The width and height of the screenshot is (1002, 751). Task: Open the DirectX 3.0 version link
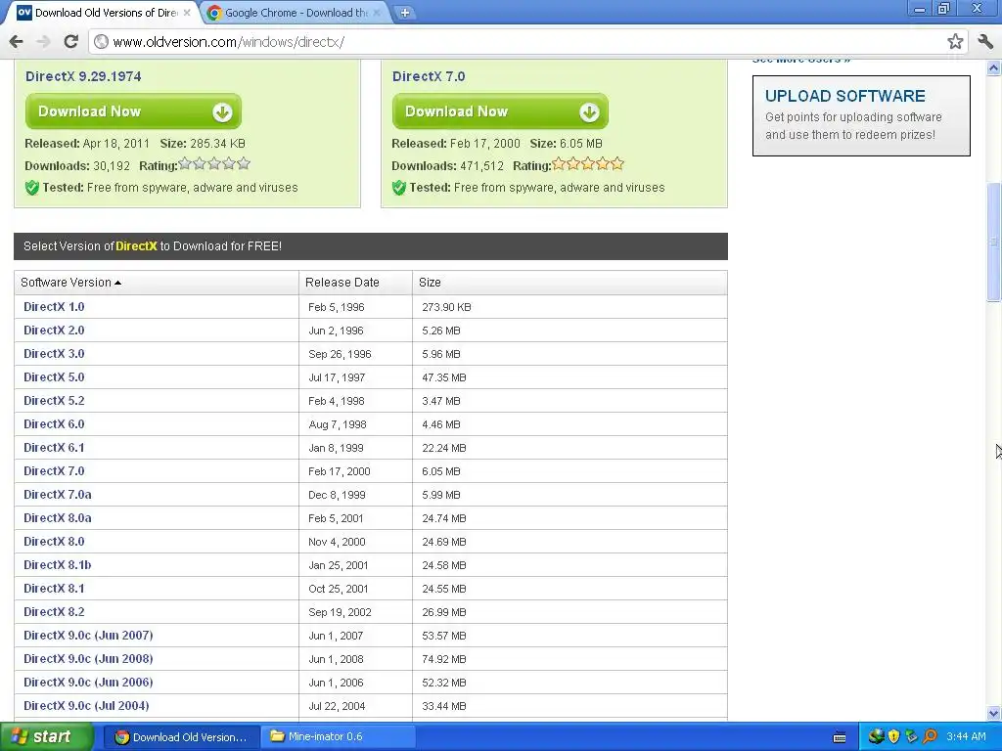point(54,354)
